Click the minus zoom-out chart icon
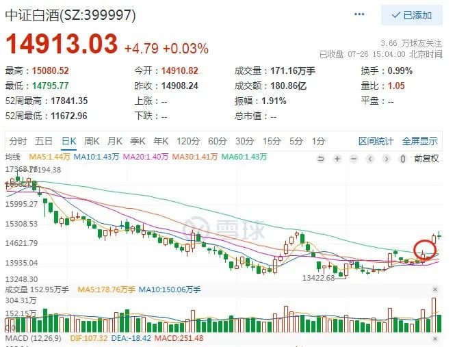 (x=354, y=159)
